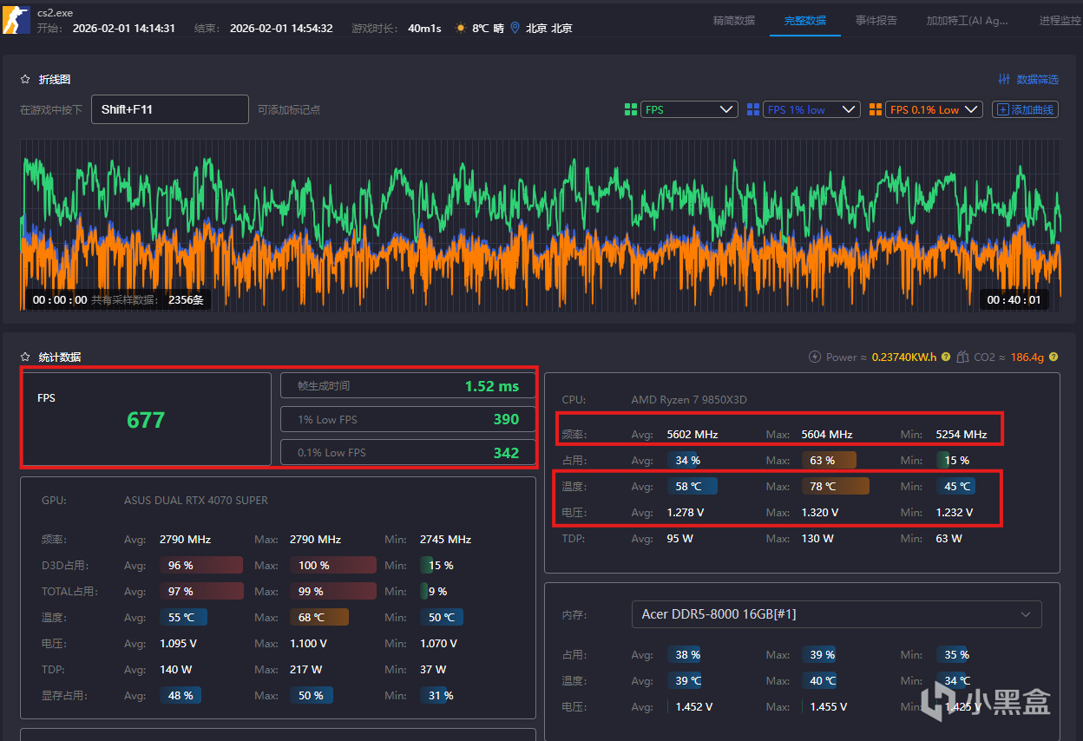Click the 添加曲线 button
The height and width of the screenshot is (741, 1083).
[1025, 109]
